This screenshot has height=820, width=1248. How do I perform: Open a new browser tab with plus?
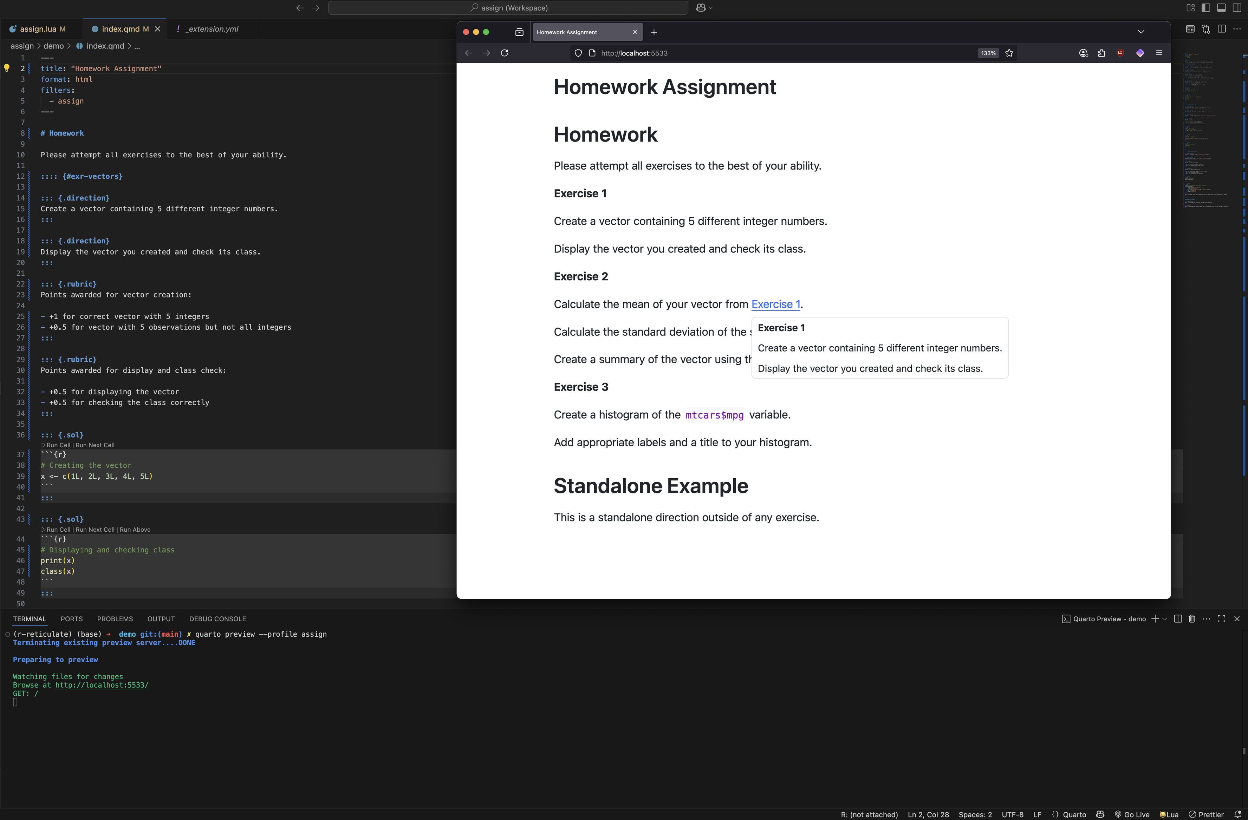pyautogui.click(x=654, y=32)
